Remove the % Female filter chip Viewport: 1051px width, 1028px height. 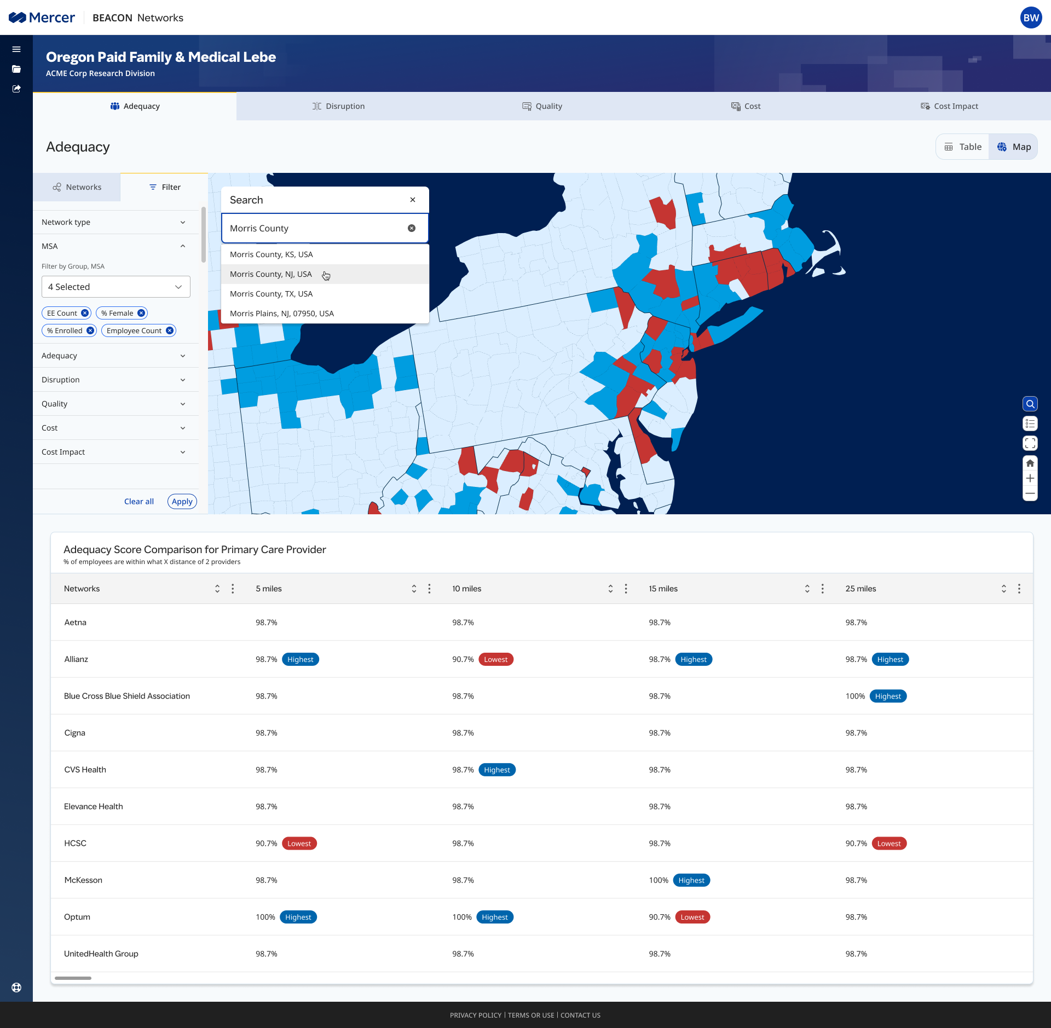click(141, 313)
